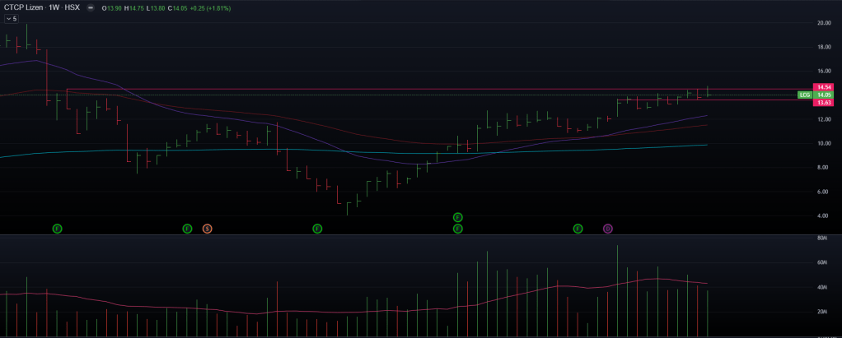Click the green LCG symbol label
The width and height of the screenshot is (842, 338).
click(804, 95)
